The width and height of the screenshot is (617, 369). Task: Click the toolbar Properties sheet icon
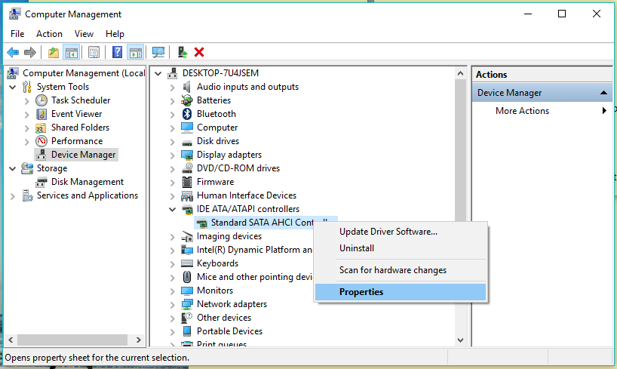[94, 52]
